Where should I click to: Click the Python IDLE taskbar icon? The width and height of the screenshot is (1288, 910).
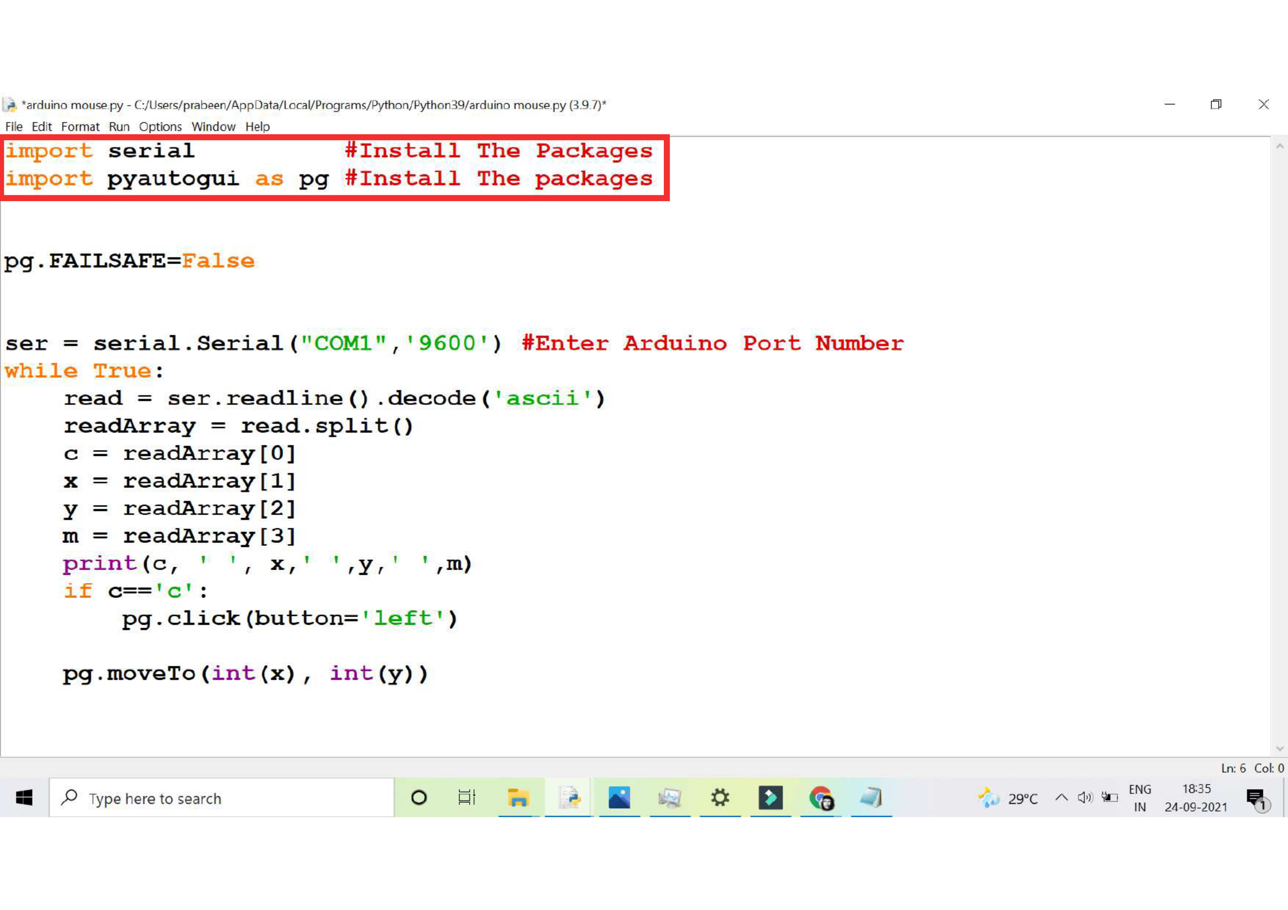(569, 797)
